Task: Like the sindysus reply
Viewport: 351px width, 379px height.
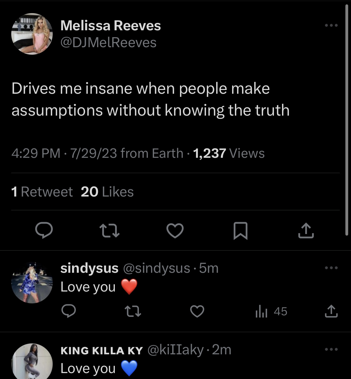Action: pyautogui.click(x=197, y=312)
